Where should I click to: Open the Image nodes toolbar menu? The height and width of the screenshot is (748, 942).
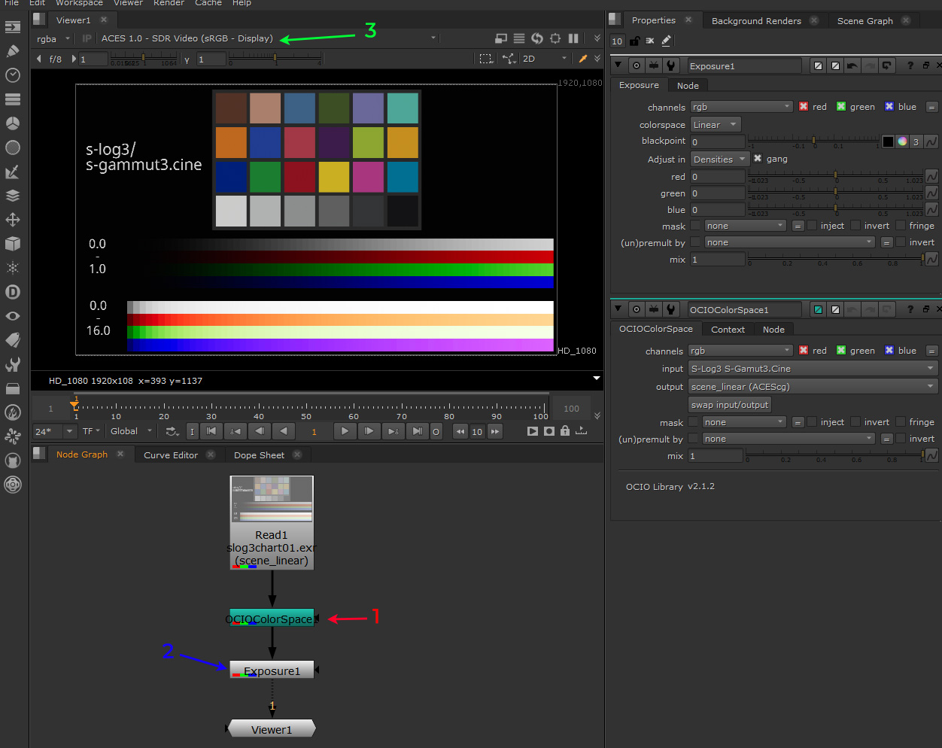(x=13, y=27)
